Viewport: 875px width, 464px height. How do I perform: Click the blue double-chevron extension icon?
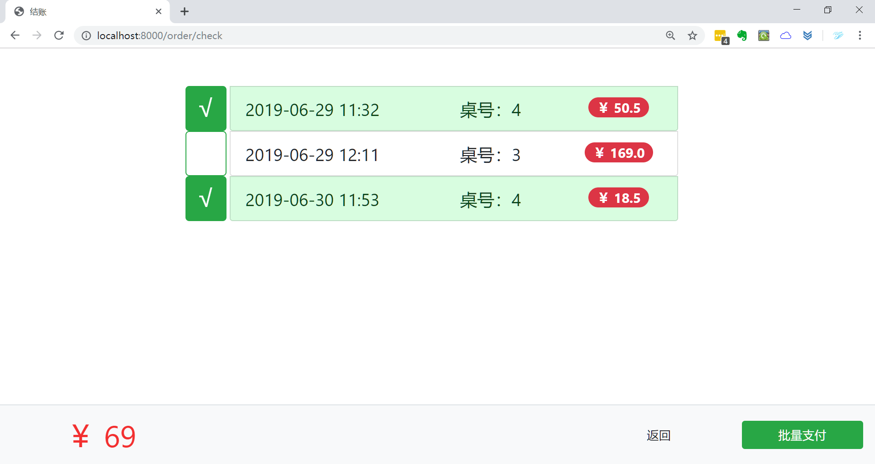pyautogui.click(x=808, y=35)
